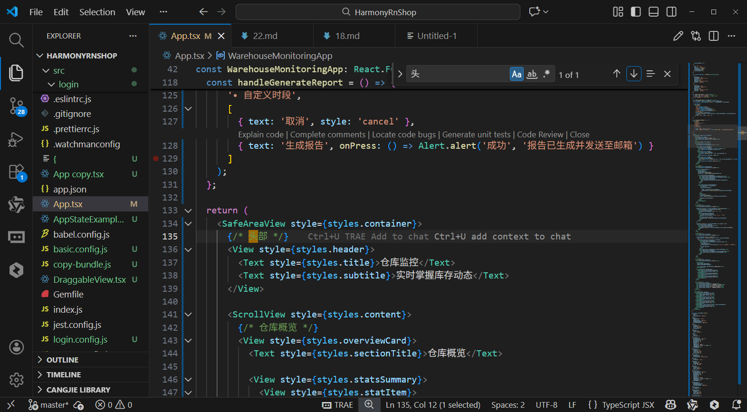Open editor more actions menu
Viewport: 747px width, 412px height.
[x=731, y=36]
